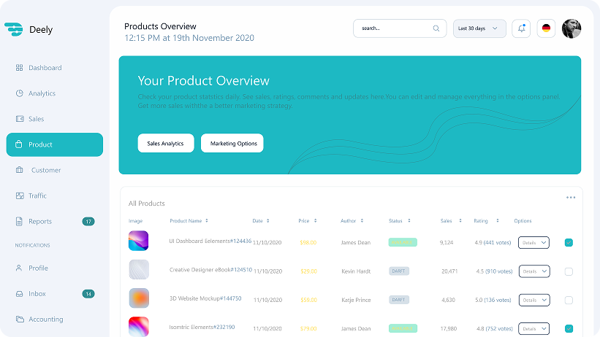Open Accounting sidebar link
Viewport: 600px width, 337px height.
(x=46, y=319)
